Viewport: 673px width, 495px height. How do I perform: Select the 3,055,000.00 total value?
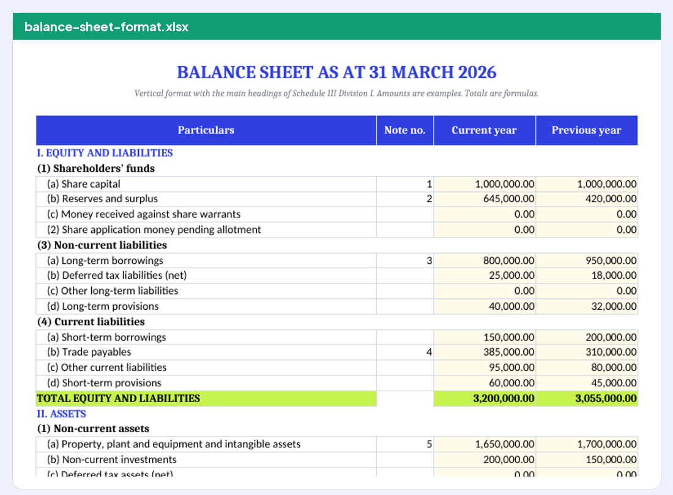[586, 398]
